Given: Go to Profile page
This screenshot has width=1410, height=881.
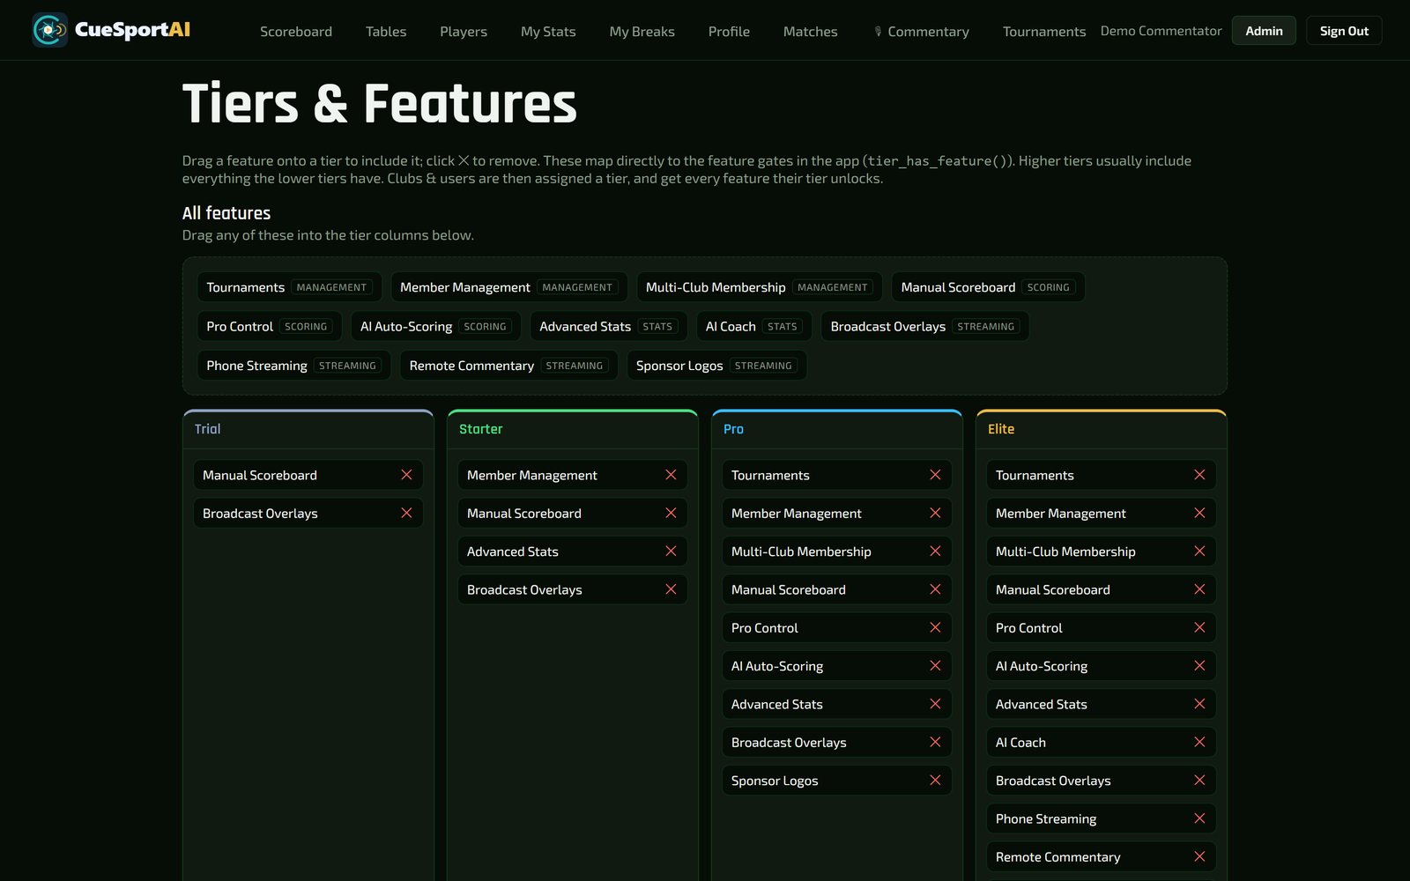Looking at the screenshot, I should (x=729, y=31).
